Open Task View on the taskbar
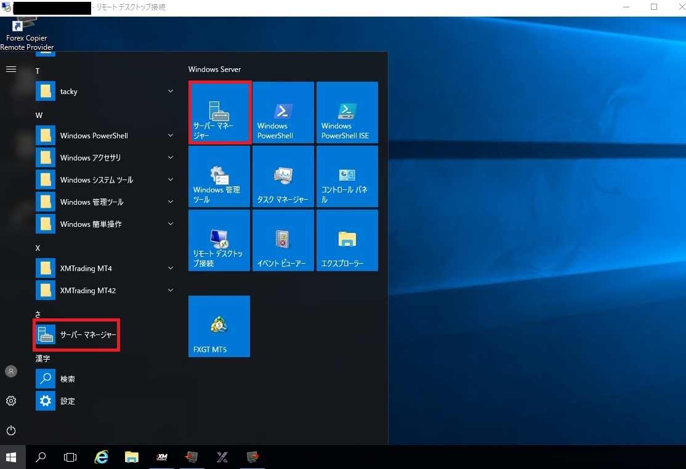This screenshot has height=469, width=686. tap(70, 457)
